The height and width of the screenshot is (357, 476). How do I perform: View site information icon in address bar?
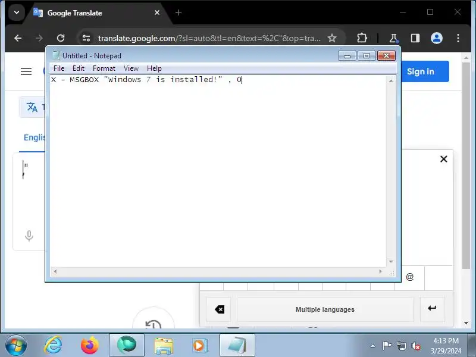(x=86, y=38)
